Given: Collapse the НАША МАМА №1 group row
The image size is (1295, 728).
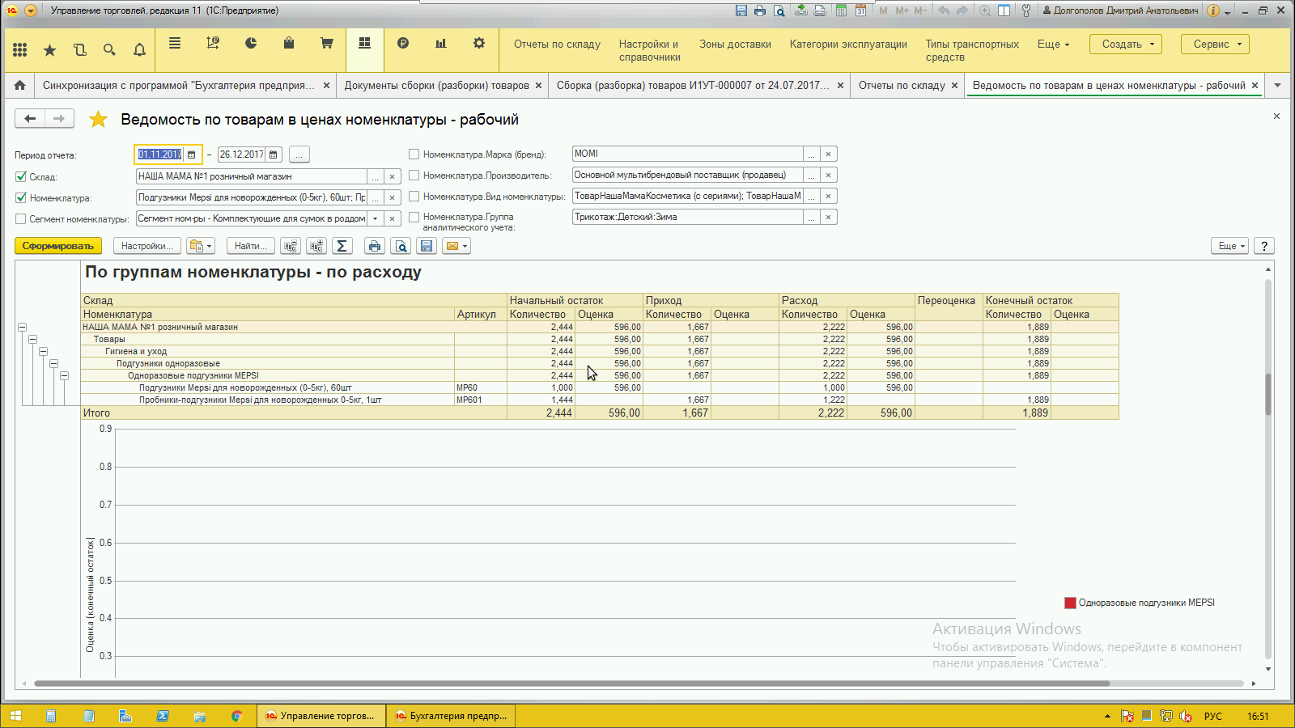Looking at the screenshot, I should [22, 328].
